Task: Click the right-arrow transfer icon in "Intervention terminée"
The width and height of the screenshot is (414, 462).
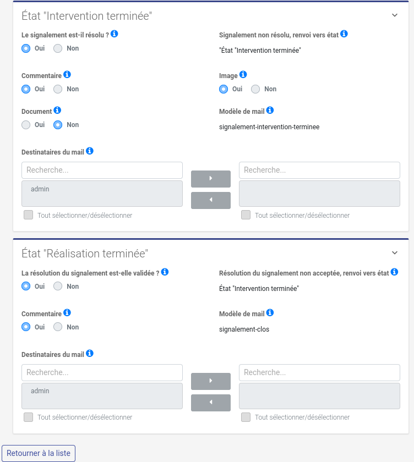Action: [211, 179]
